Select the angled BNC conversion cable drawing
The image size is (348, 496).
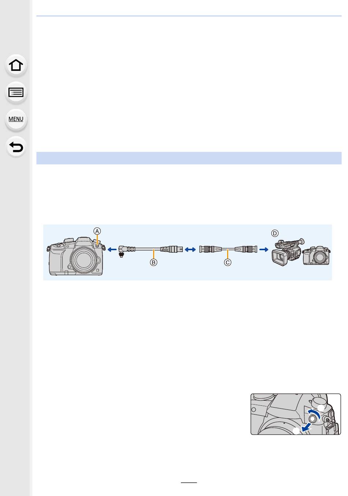[150, 250]
